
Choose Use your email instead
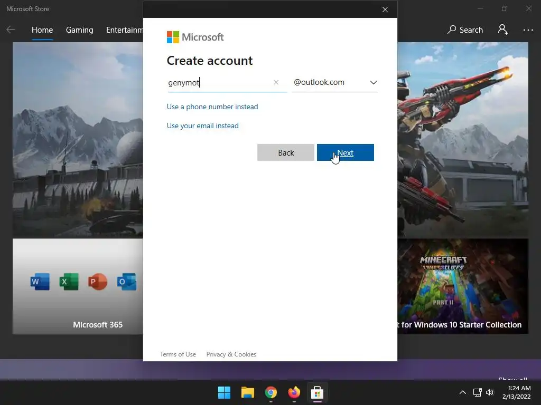pyautogui.click(x=202, y=126)
